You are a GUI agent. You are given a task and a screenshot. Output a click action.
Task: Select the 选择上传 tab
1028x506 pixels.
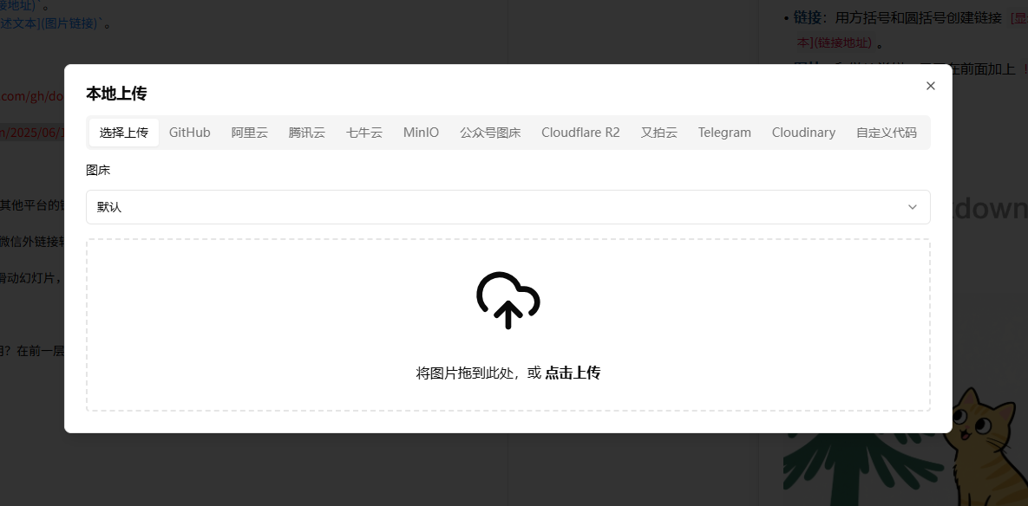coord(124,133)
